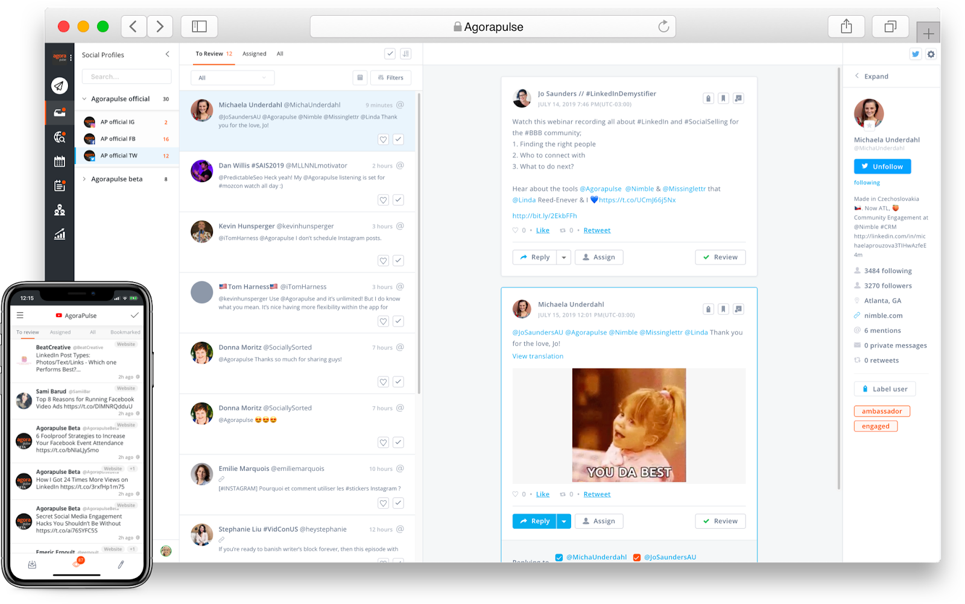
Task: Collapse the Agorapulse official profile group
Action: (84, 98)
